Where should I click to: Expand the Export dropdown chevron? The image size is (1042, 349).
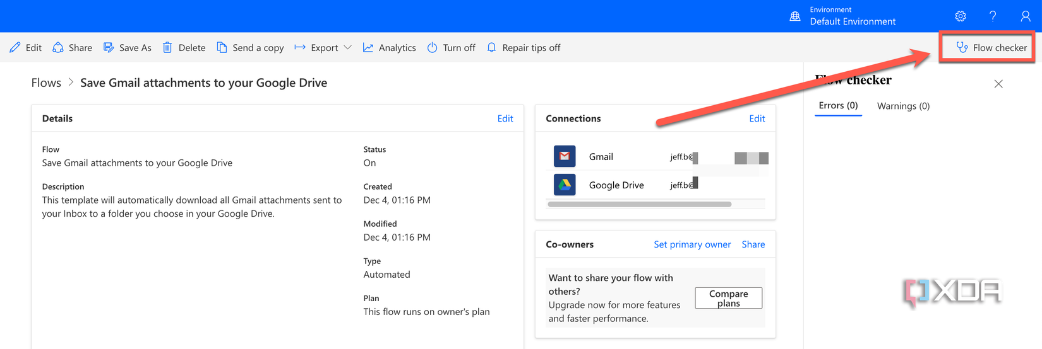347,47
